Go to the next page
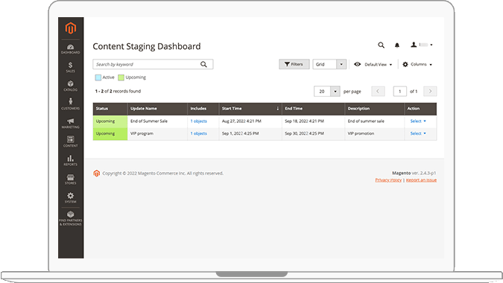Screen dimensions: 503x283 430,92
